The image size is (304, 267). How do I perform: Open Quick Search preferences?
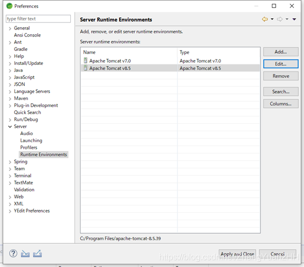(x=27, y=112)
